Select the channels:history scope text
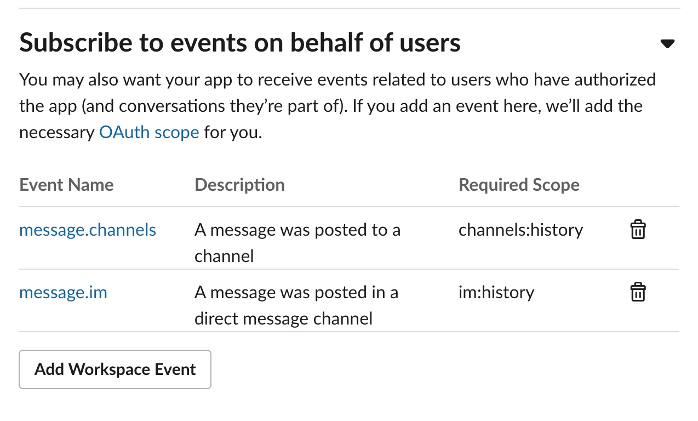The width and height of the screenshot is (698, 421). coord(520,230)
